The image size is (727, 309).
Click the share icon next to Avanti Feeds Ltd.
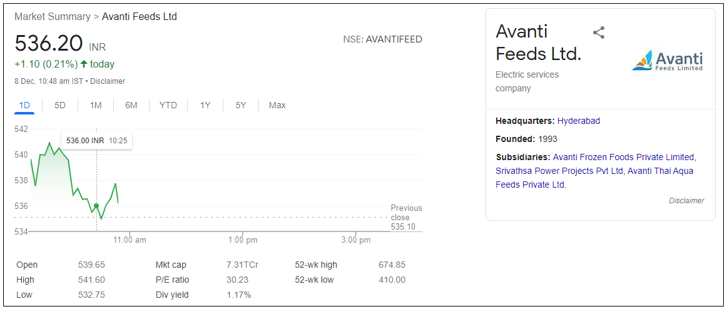tap(599, 33)
